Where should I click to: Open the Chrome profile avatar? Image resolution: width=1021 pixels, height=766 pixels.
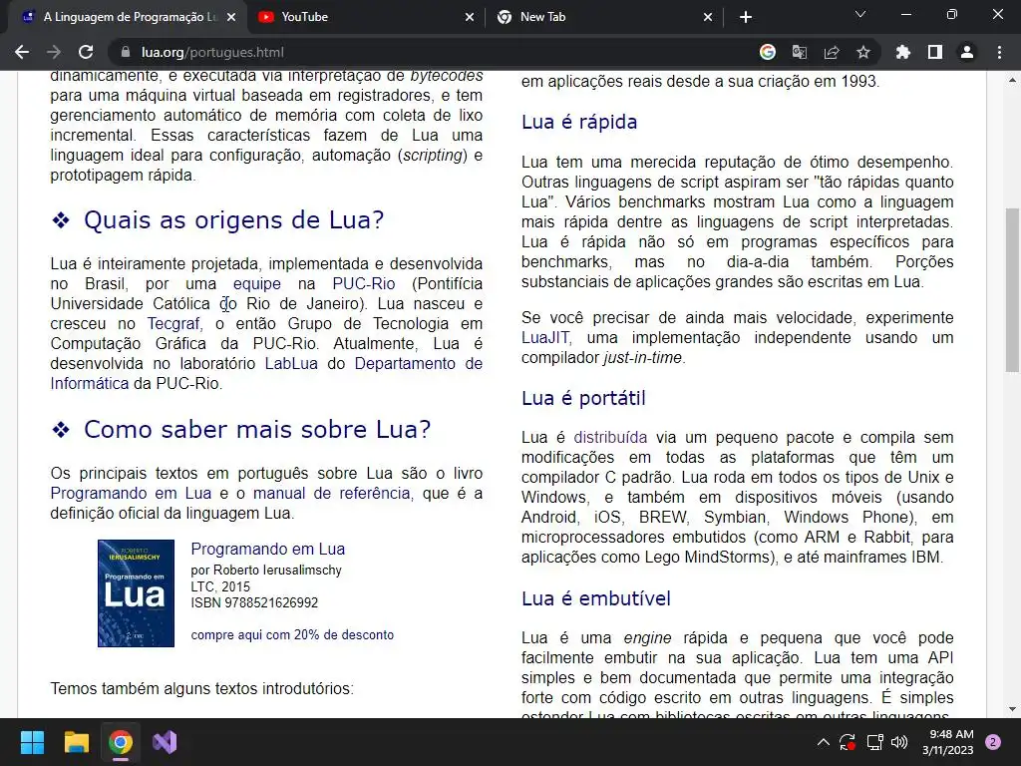pos(967,52)
